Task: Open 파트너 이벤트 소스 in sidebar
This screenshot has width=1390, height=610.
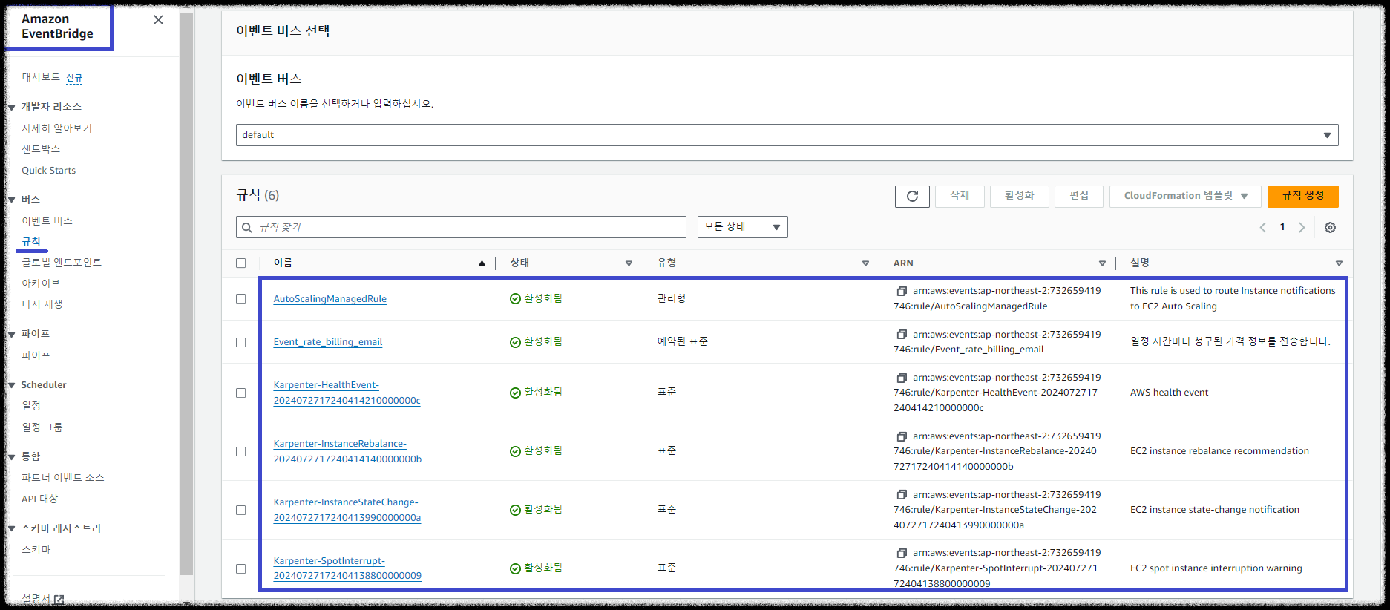Action: click(63, 478)
